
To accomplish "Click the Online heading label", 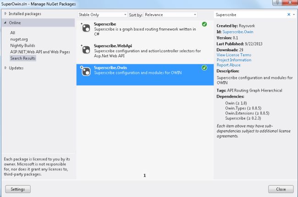I will pyautogui.click(x=15, y=22).
